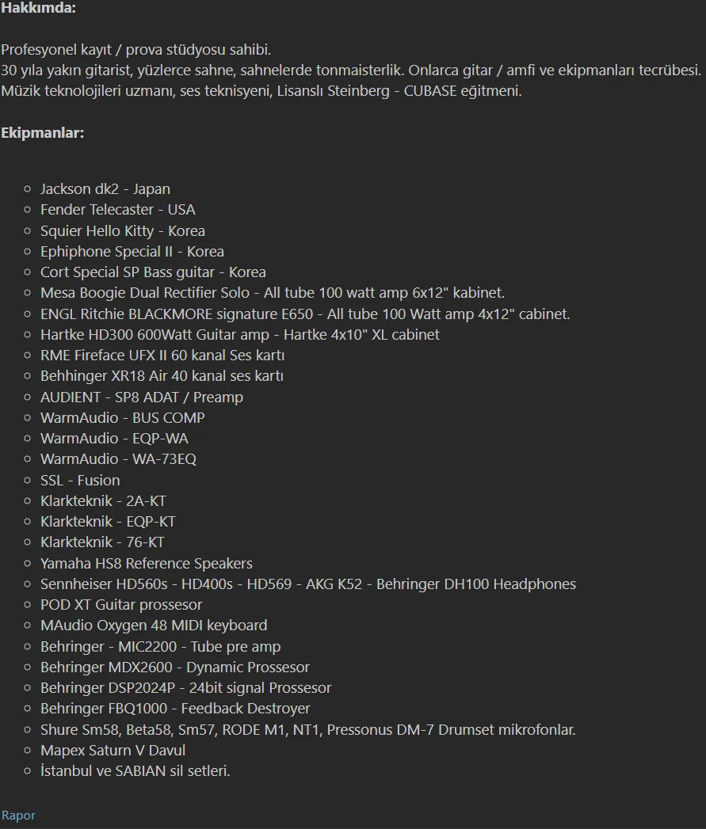Click the SSL - Fusion entry
706x829 pixels.
pos(81,481)
